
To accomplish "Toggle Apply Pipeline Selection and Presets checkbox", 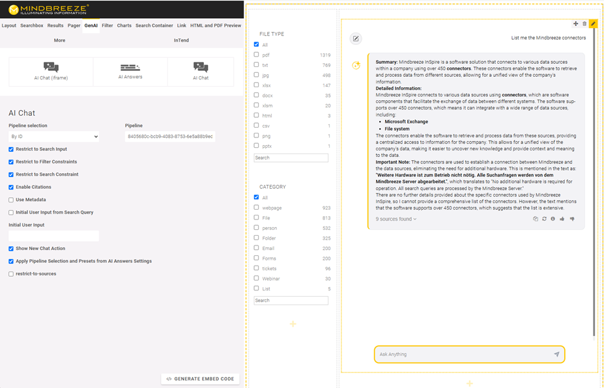I will point(11,262).
